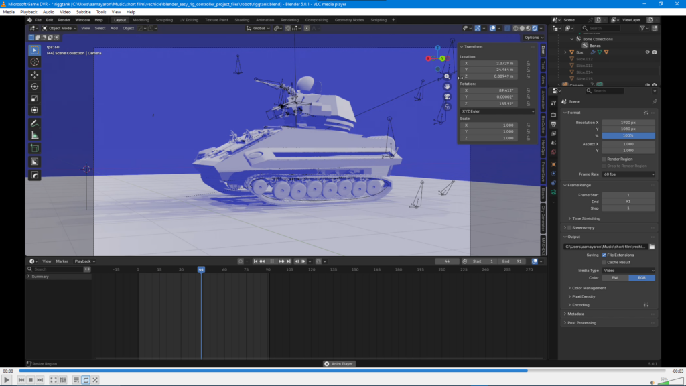Open the Global orientation dropdown
Viewport: 686px width, 386px height.
[258, 28]
